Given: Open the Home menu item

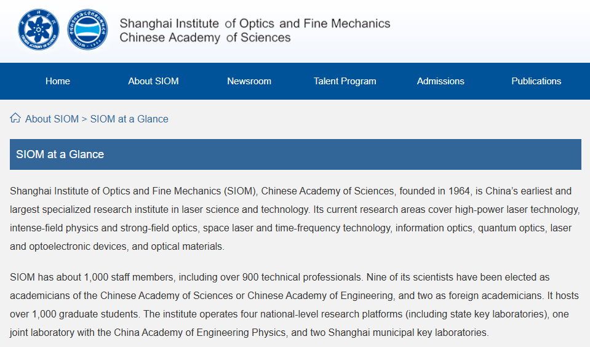Looking at the screenshot, I should tap(58, 81).
